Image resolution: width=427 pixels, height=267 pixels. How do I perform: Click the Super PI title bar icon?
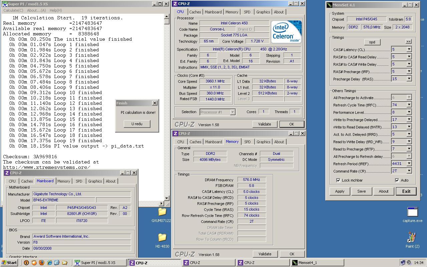pos(4,4)
